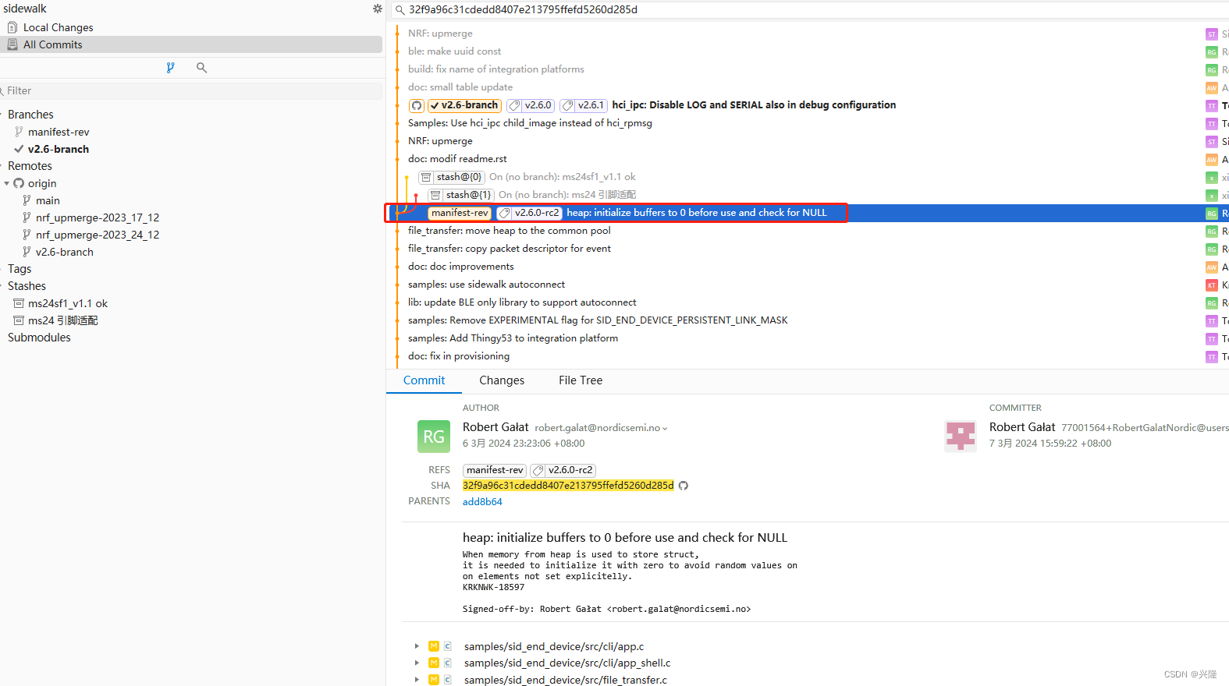1229x686 pixels.
Task: Click the branch icon beside nrf_upmerge-2023_17_12
Action: [27, 217]
